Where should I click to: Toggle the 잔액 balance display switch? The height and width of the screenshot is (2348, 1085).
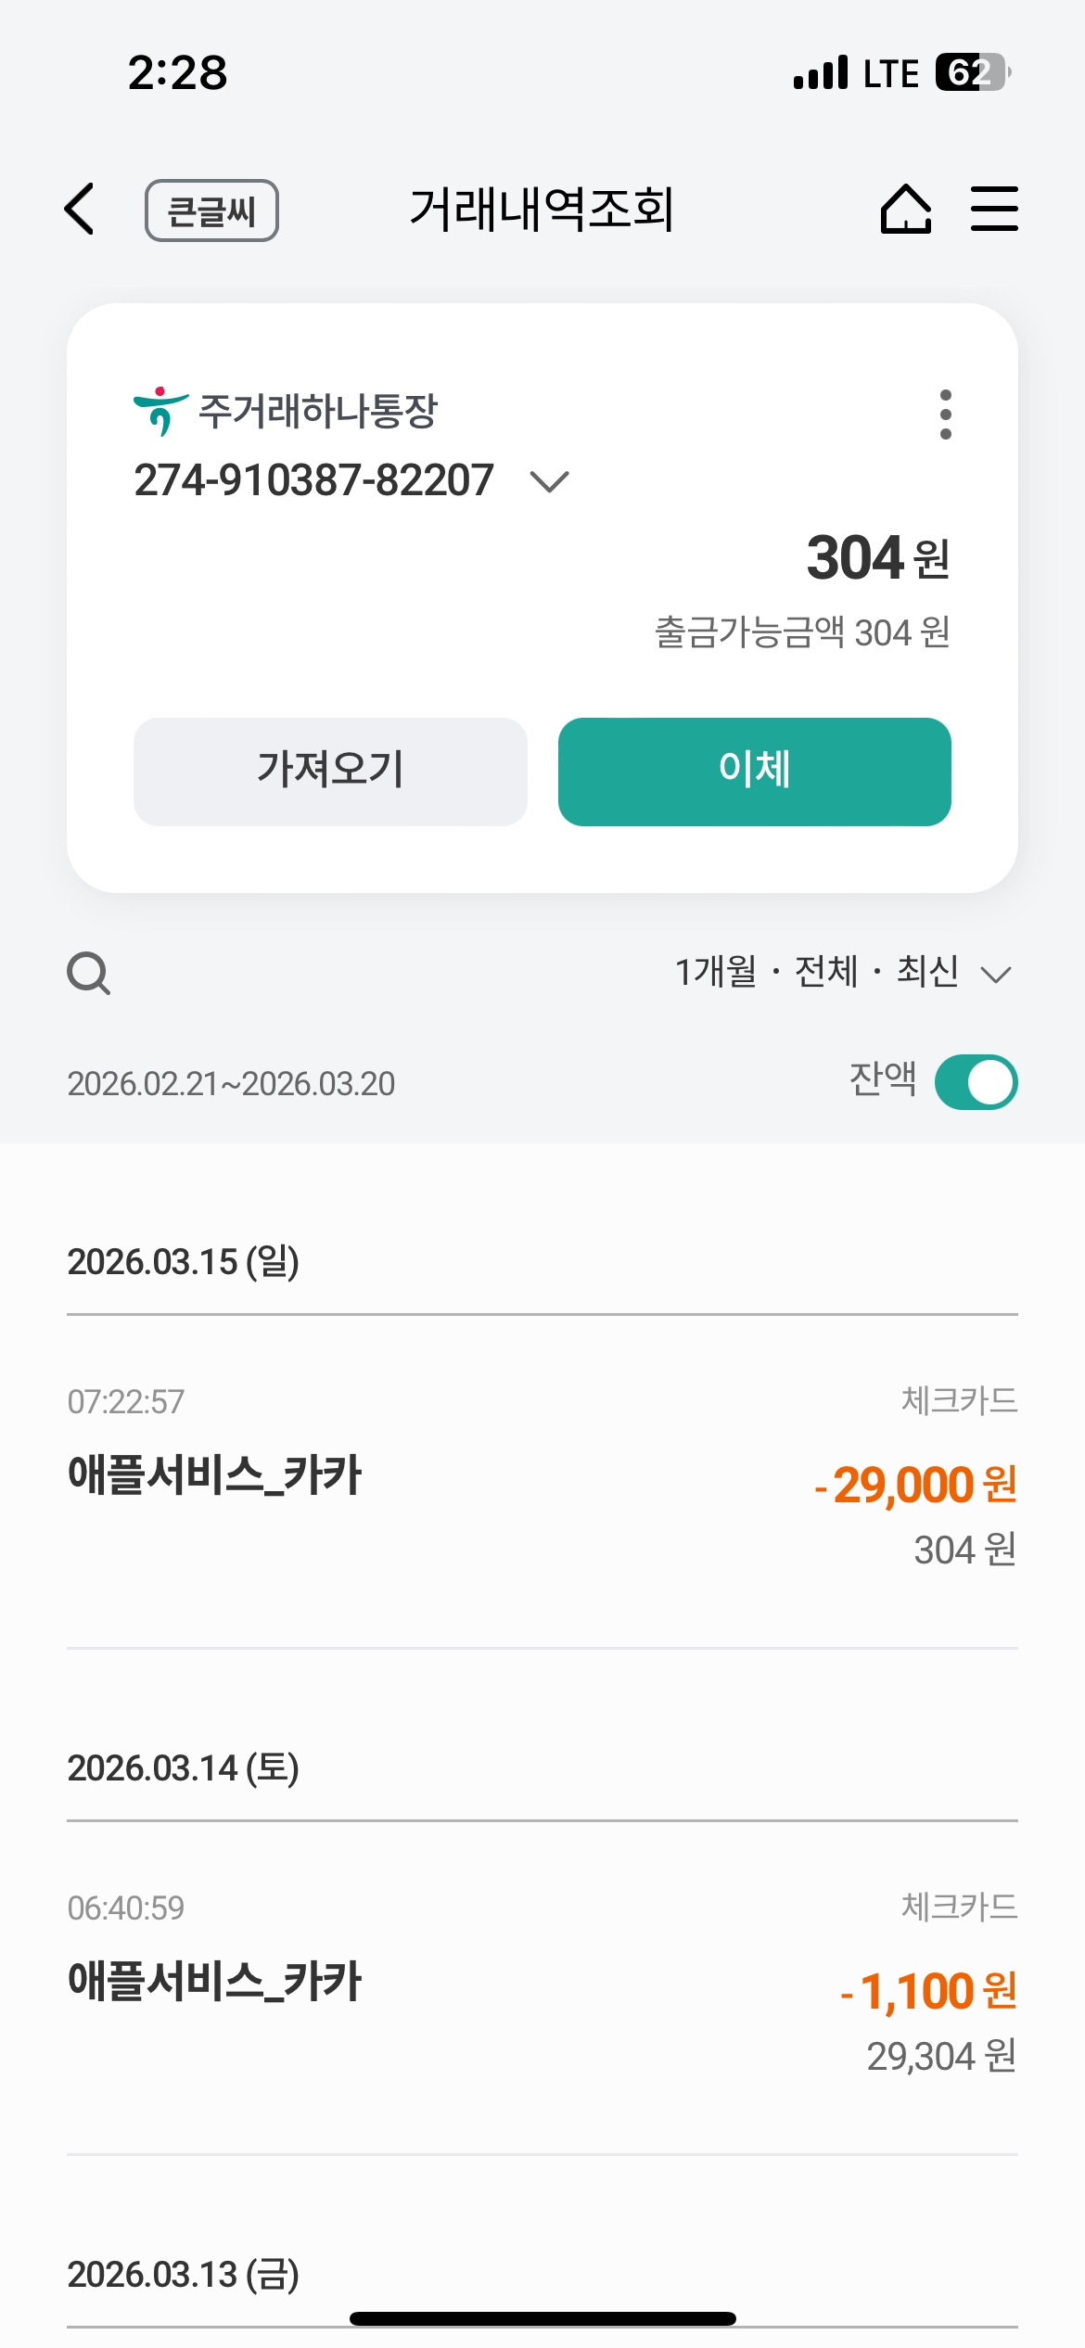pyautogui.click(x=976, y=1082)
